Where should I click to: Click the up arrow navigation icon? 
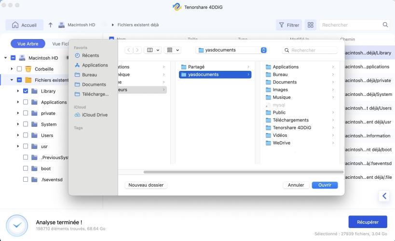[51, 25]
